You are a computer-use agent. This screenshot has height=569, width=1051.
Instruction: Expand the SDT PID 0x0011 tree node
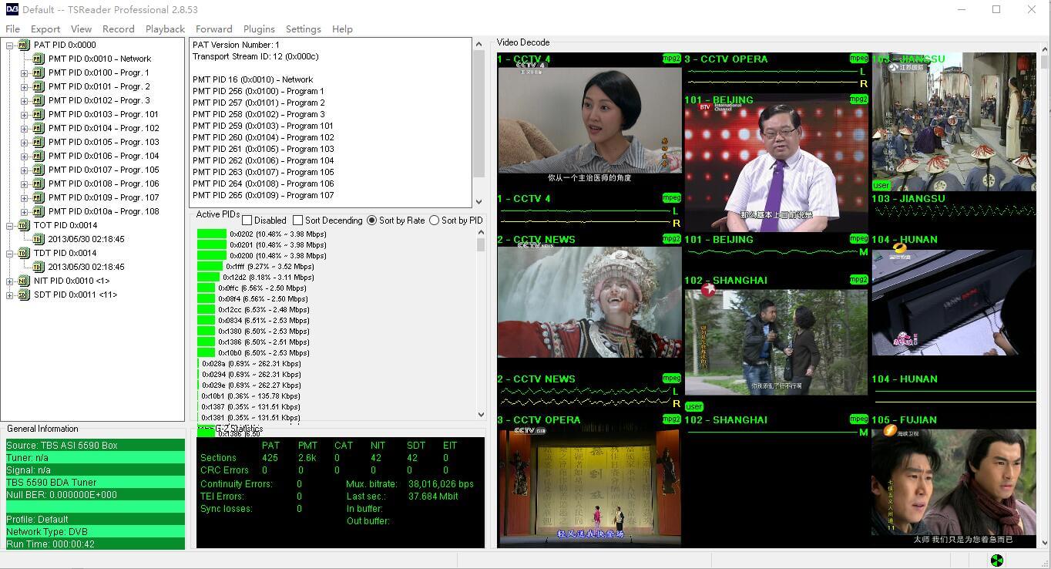point(10,295)
